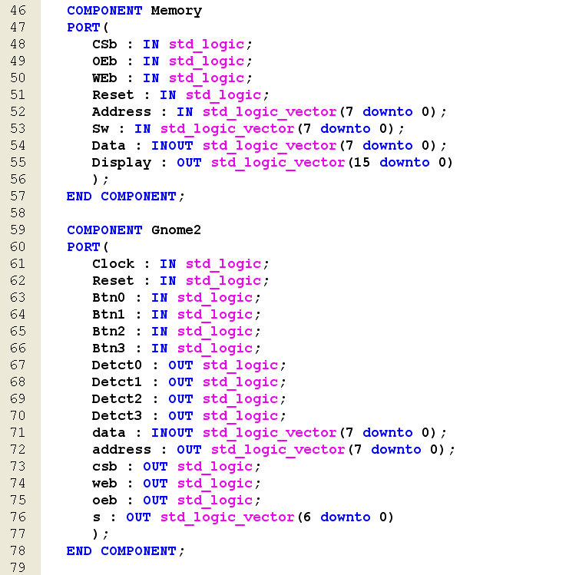Image resolution: width=579 pixels, height=575 pixels.
Task: Click line number 46 in gutter
Action: 18,10
